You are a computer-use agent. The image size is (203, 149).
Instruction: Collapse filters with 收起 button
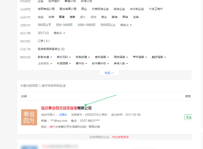point(109,73)
